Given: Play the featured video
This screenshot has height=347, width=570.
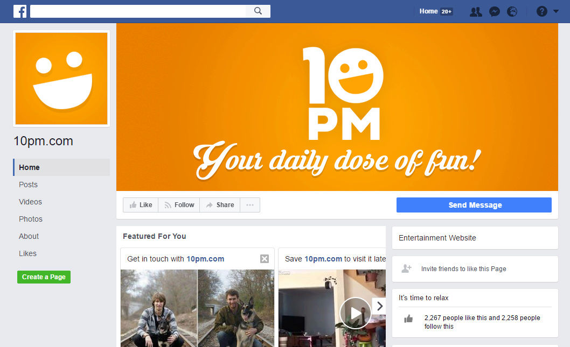Looking at the screenshot, I should tap(355, 313).
